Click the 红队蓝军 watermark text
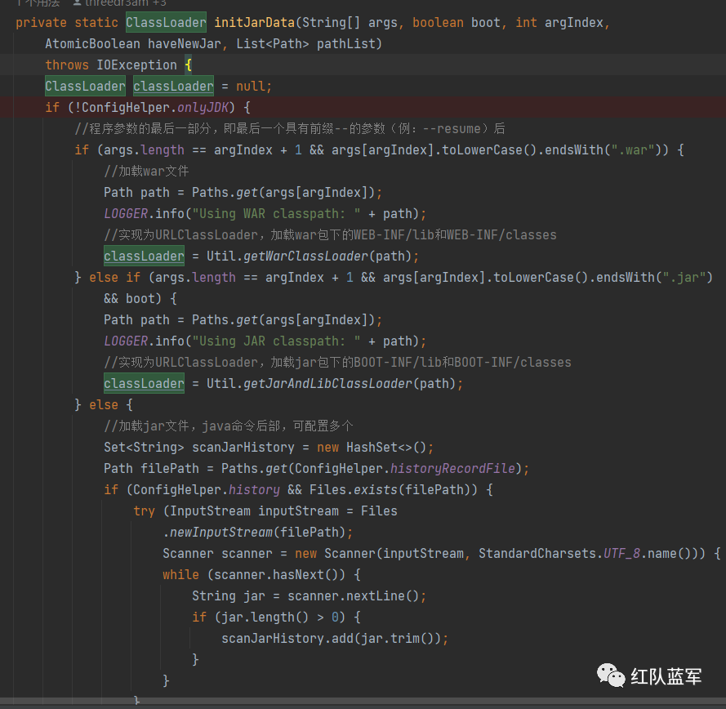The width and height of the screenshot is (726, 709). (x=666, y=676)
